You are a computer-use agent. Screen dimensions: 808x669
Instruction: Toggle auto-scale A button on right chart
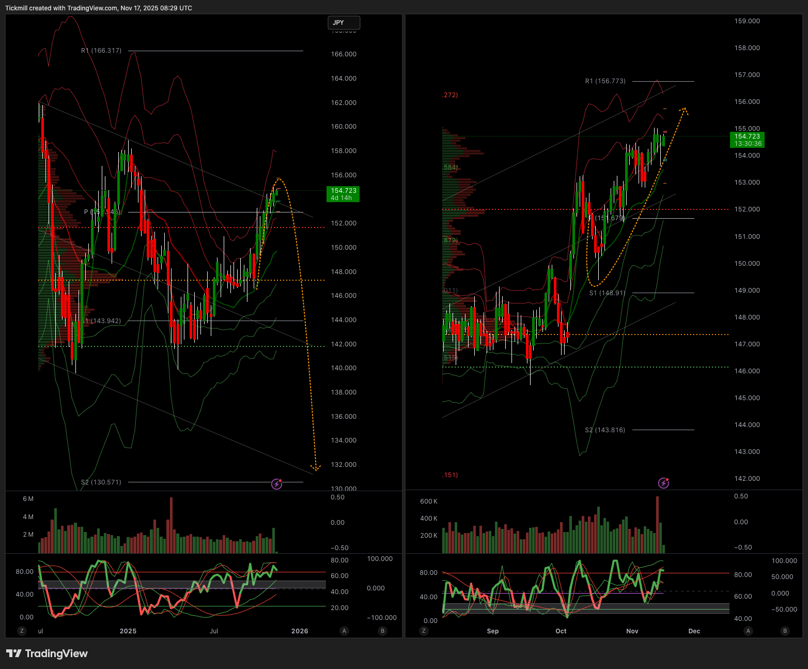click(748, 631)
